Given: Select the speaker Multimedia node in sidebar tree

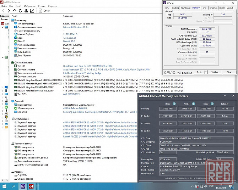Looking at the screenshot, I should pos(6,97).
